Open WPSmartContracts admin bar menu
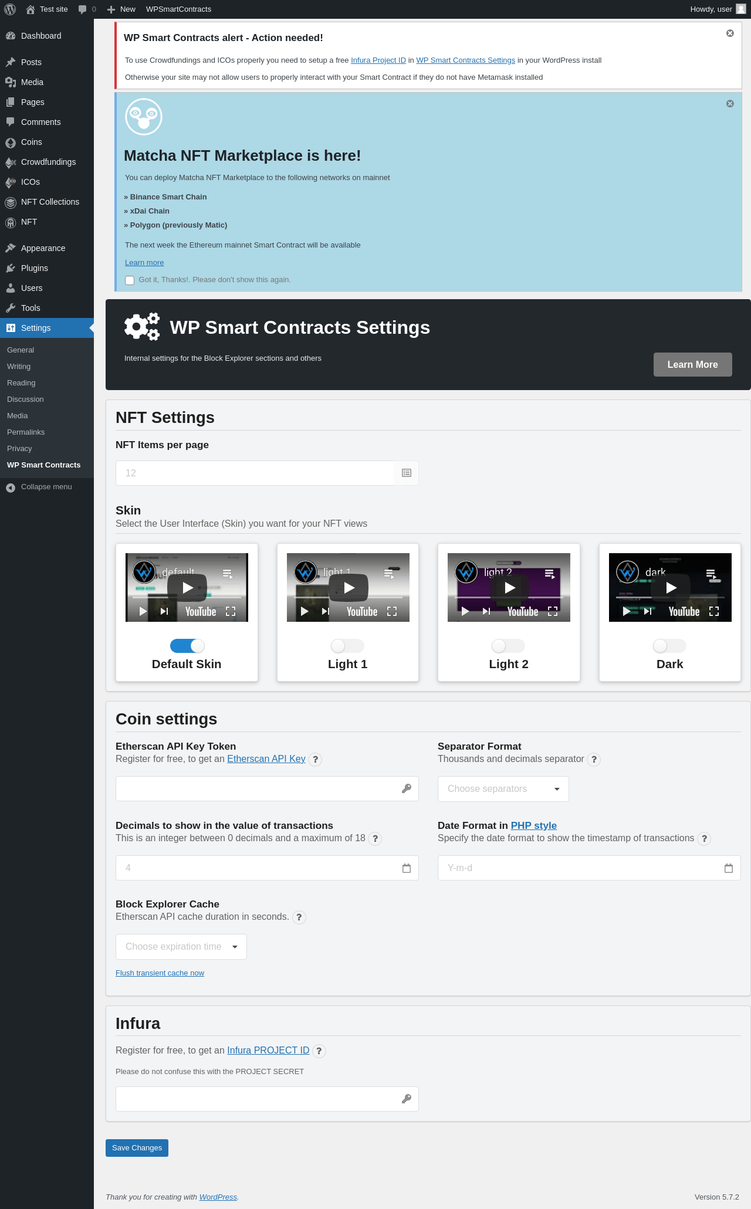The width and height of the screenshot is (751, 1209). (x=178, y=9)
